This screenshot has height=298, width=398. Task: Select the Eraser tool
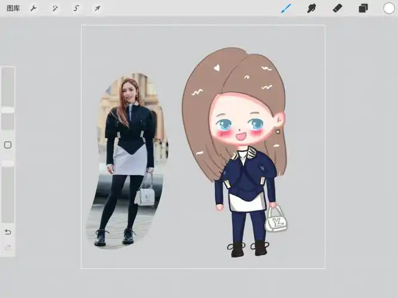337,8
